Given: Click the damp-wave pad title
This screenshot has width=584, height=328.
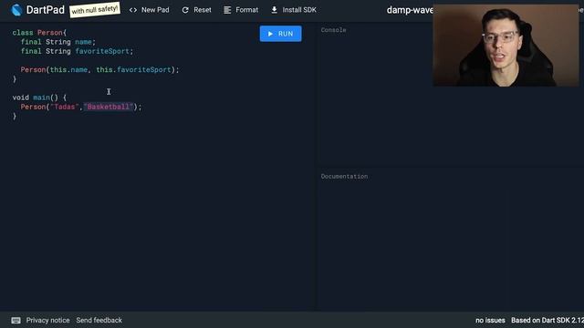Looking at the screenshot, I should click(x=410, y=10).
